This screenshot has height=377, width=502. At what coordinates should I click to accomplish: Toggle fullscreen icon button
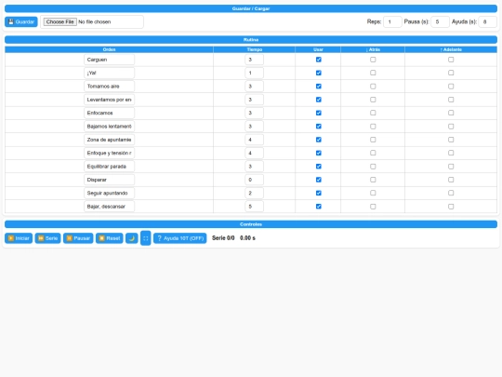coord(146,238)
